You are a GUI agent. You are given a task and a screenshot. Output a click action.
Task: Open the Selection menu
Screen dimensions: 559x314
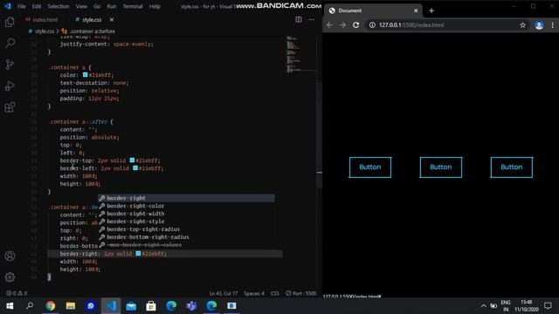point(59,6)
